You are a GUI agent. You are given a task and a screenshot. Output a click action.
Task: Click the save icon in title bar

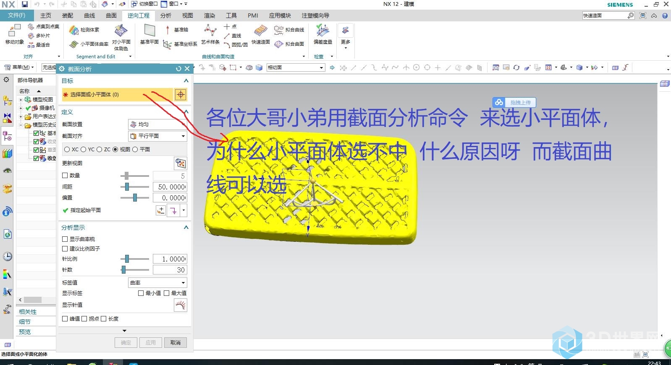point(25,4)
